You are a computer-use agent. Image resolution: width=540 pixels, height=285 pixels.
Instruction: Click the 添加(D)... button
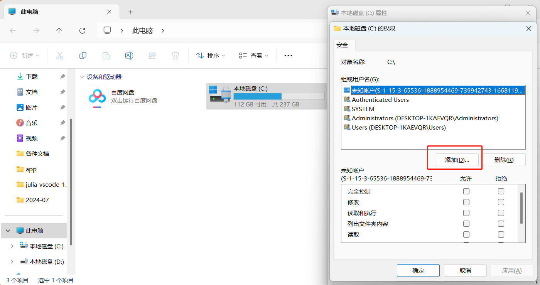[457, 160]
